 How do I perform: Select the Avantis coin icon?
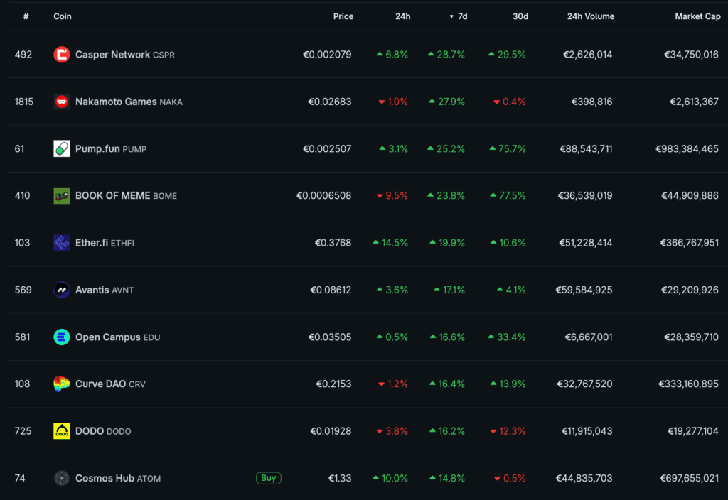61,290
